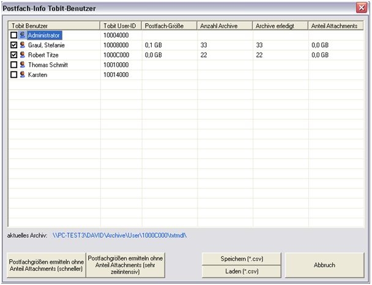Click the user icon beside Graul, Stefanie
This screenshot has height=285, width=372.
pos(23,45)
